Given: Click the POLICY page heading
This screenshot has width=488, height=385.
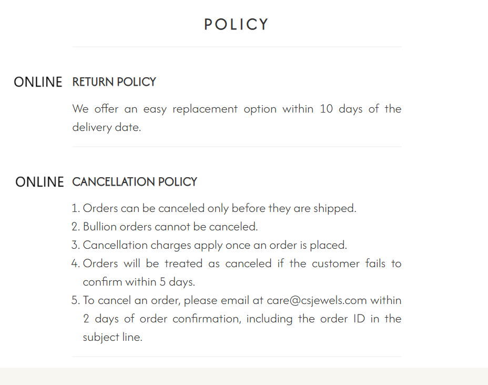Looking at the screenshot, I should pyautogui.click(x=236, y=24).
